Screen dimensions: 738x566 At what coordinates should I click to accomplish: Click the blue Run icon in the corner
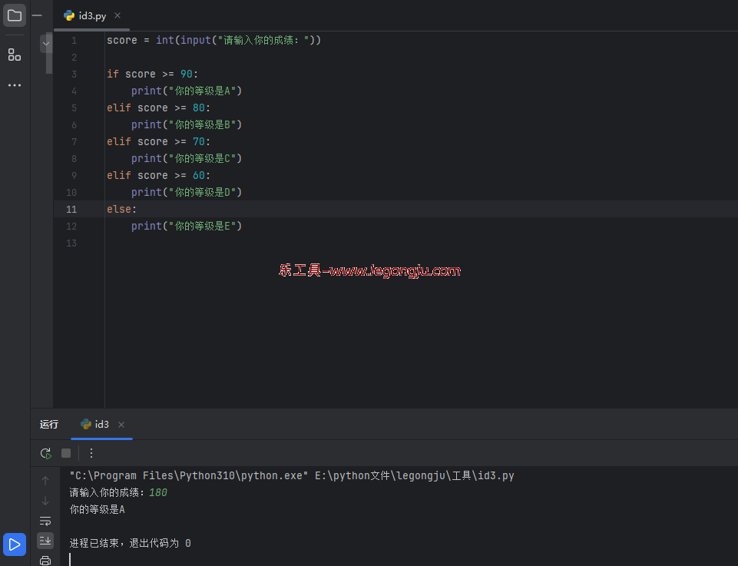tap(14, 544)
